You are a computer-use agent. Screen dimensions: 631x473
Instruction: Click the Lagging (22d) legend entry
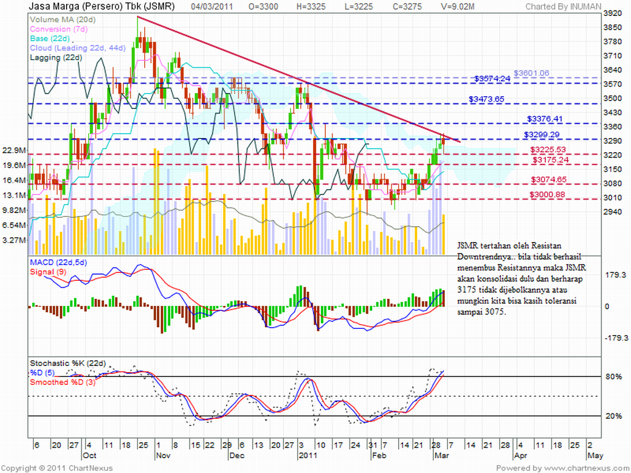(x=56, y=57)
